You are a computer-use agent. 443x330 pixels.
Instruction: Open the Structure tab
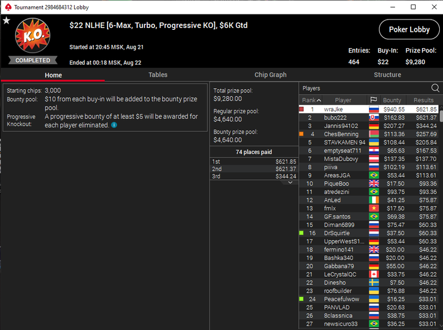[x=387, y=75]
